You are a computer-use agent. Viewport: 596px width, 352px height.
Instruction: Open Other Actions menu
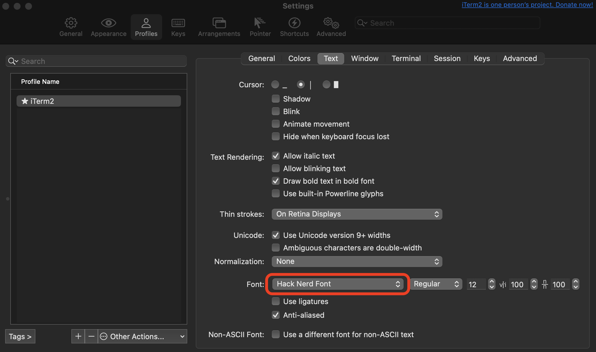tap(142, 336)
